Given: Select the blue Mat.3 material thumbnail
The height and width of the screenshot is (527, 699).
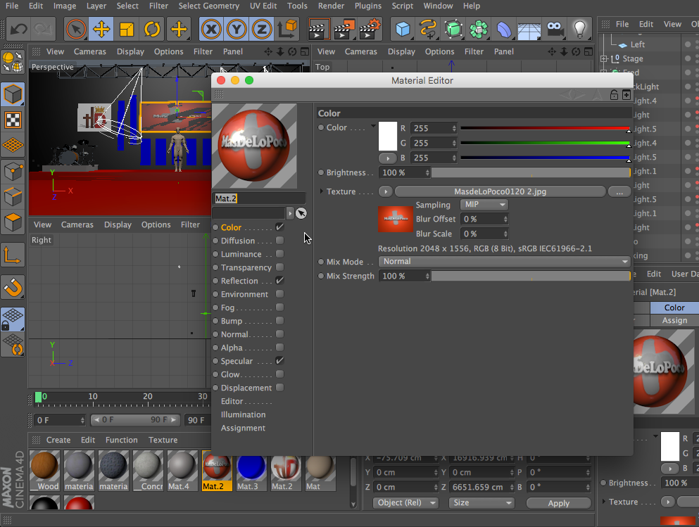Looking at the screenshot, I should (251, 471).
